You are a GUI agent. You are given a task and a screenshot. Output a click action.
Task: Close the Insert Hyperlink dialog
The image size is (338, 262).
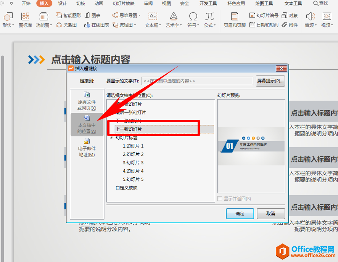[x=281, y=68]
